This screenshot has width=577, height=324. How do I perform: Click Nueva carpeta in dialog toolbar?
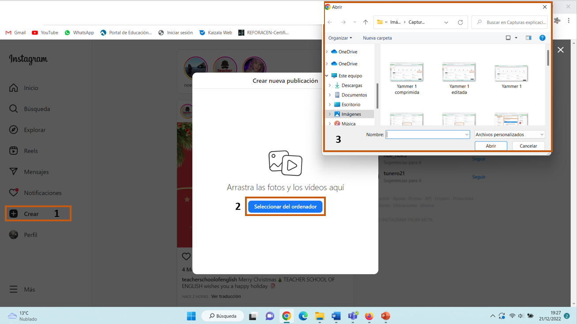377,38
